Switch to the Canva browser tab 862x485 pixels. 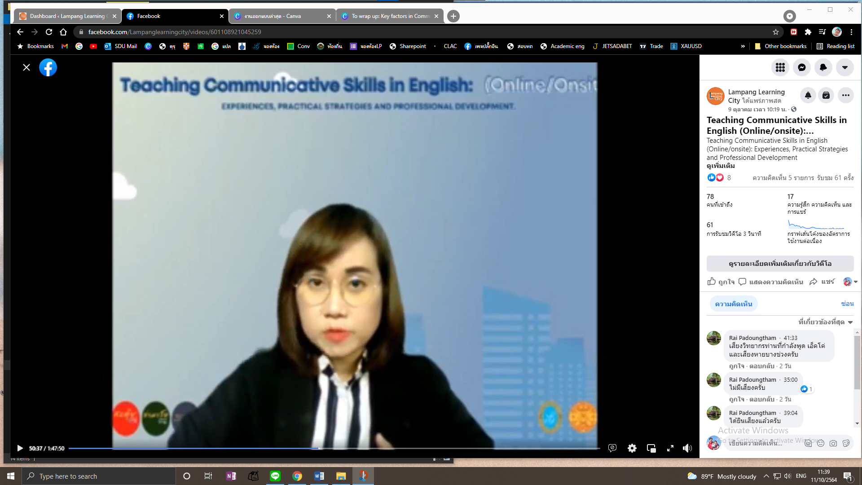point(282,16)
